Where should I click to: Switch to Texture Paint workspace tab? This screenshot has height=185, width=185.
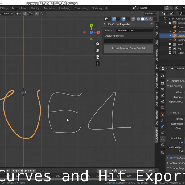[19, 8]
